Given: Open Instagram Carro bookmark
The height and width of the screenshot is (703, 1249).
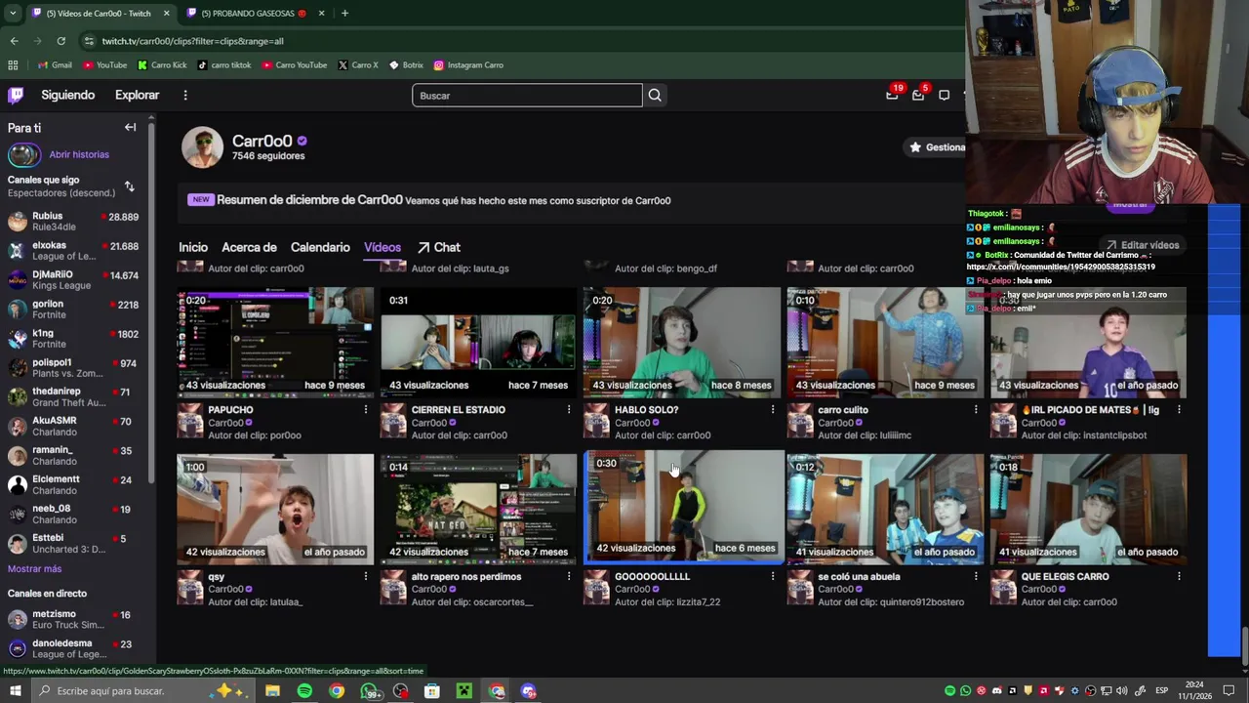Looking at the screenshot, I should (x=468, y=65).
